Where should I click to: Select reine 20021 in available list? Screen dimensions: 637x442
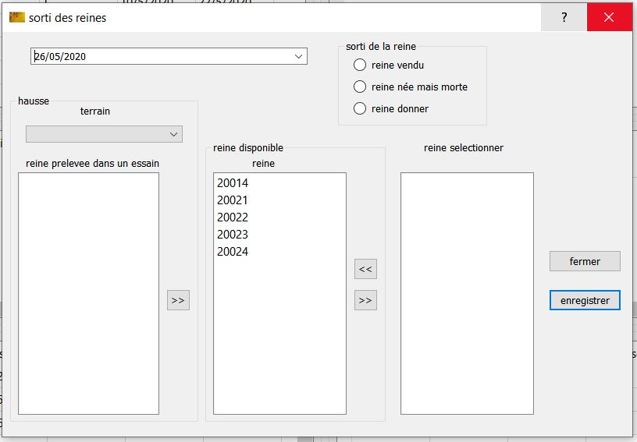pos(233,200)
